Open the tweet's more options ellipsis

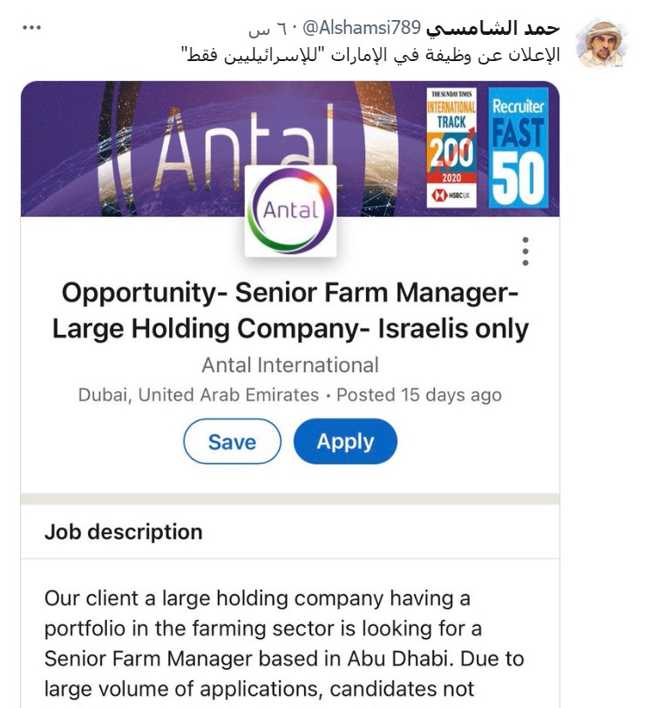coord(32,28)
